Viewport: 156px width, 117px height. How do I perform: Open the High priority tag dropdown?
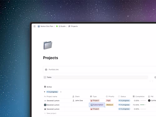(108, 100)
